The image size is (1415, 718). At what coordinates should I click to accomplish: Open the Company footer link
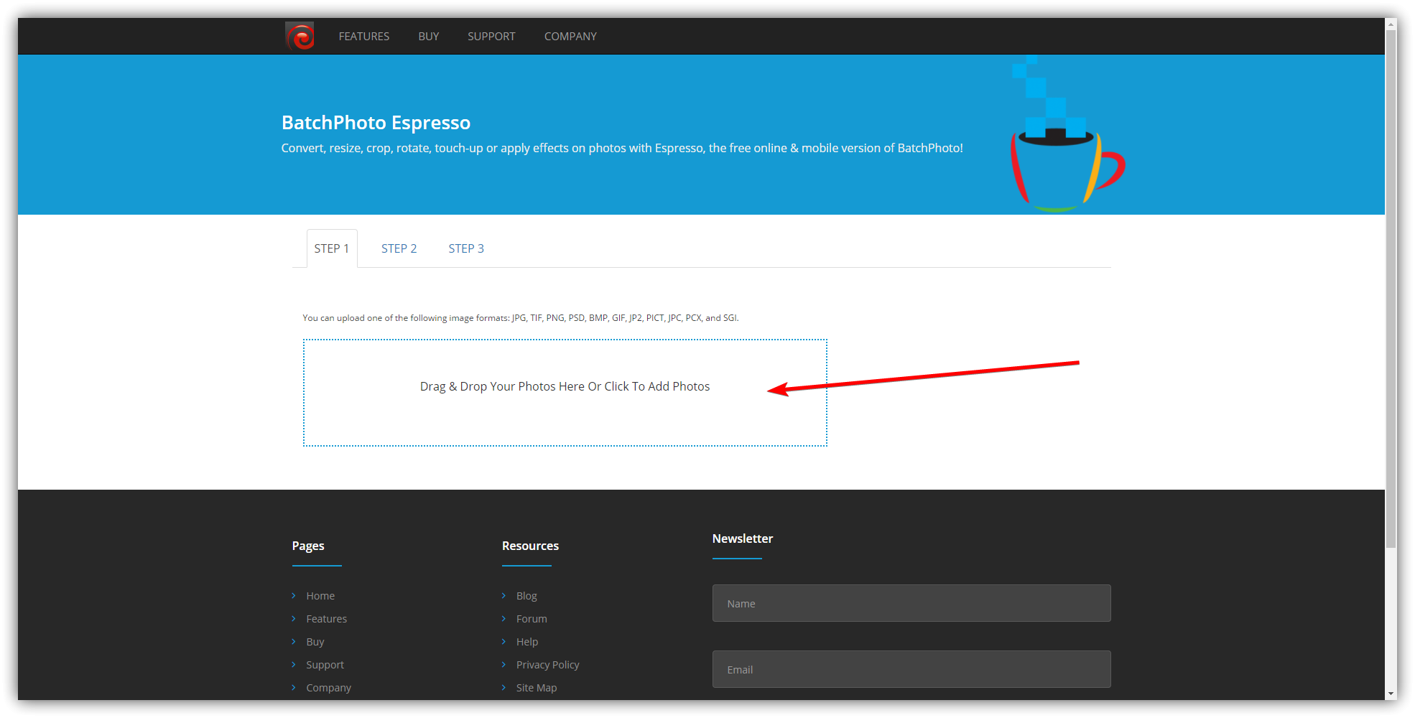pyautogui.click(x=329, y=688)
